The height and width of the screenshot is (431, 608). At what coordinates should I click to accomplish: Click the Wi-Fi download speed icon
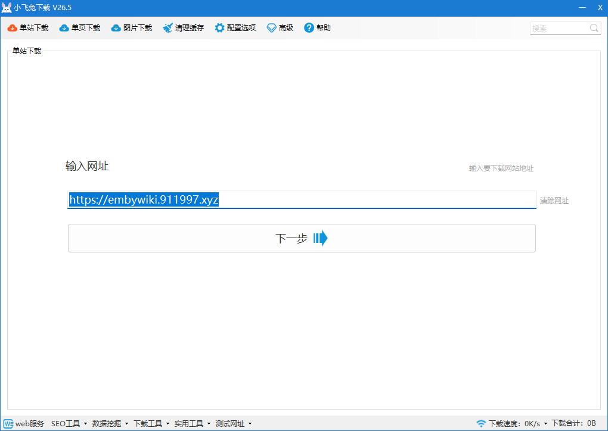pyautogui.click(x=481, y=424)
